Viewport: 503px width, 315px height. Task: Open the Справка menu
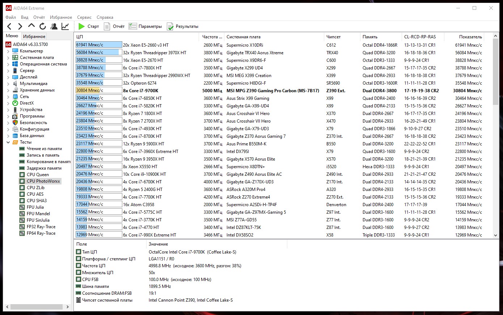[x=105, y=17]
